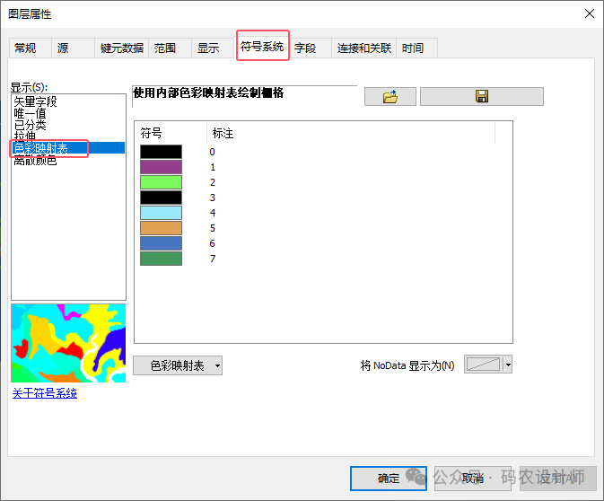
Task: Expand the NoData color dropdown arrow
Action: 508,365
